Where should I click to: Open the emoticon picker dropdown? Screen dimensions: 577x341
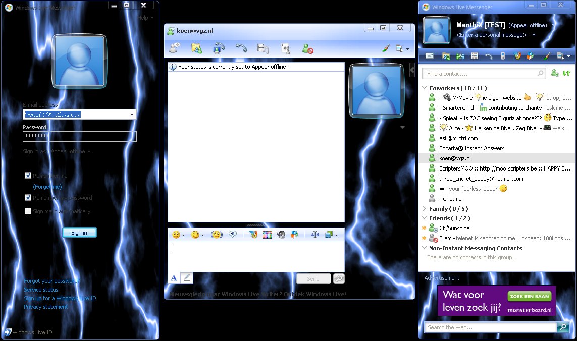184,235
